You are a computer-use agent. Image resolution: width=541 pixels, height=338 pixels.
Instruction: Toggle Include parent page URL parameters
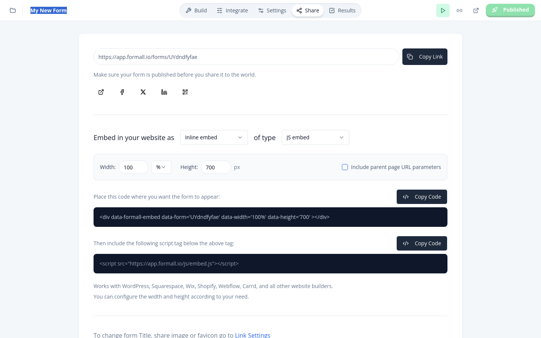(345, 167)
